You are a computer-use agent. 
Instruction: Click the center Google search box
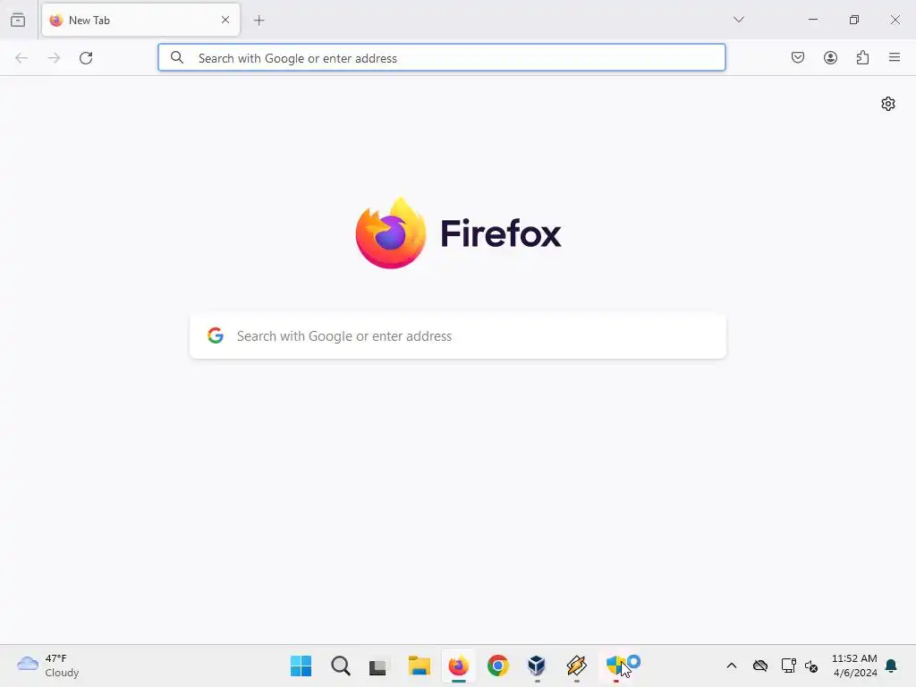click(x=458, y=336)
